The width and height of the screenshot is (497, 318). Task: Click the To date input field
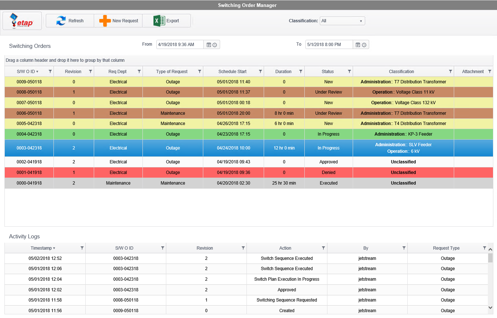pos(329,44)
